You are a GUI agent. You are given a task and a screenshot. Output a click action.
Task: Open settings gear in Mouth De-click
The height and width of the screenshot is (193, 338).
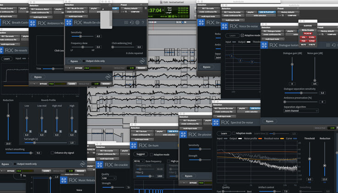[x=138, y=22]
